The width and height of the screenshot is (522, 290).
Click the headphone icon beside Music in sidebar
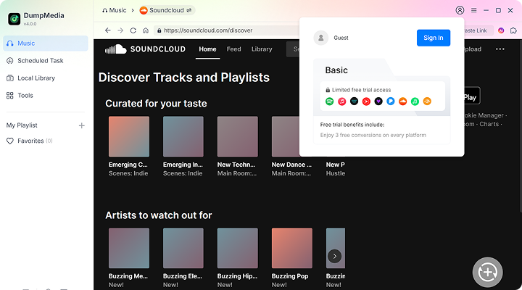coord(10,43)
